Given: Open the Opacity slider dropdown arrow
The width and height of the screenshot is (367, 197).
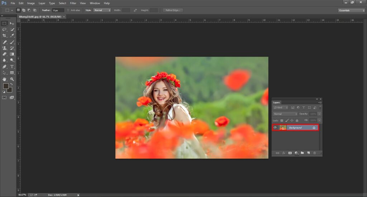Looking at the screenshot, I should 319,114.
